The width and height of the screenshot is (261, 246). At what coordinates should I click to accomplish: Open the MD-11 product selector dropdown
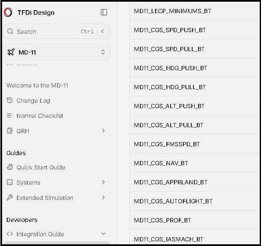coord(57,52)
